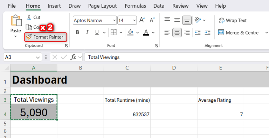Click the formula bar three-dot handle

pyautogui.click(x=46, y=57)
